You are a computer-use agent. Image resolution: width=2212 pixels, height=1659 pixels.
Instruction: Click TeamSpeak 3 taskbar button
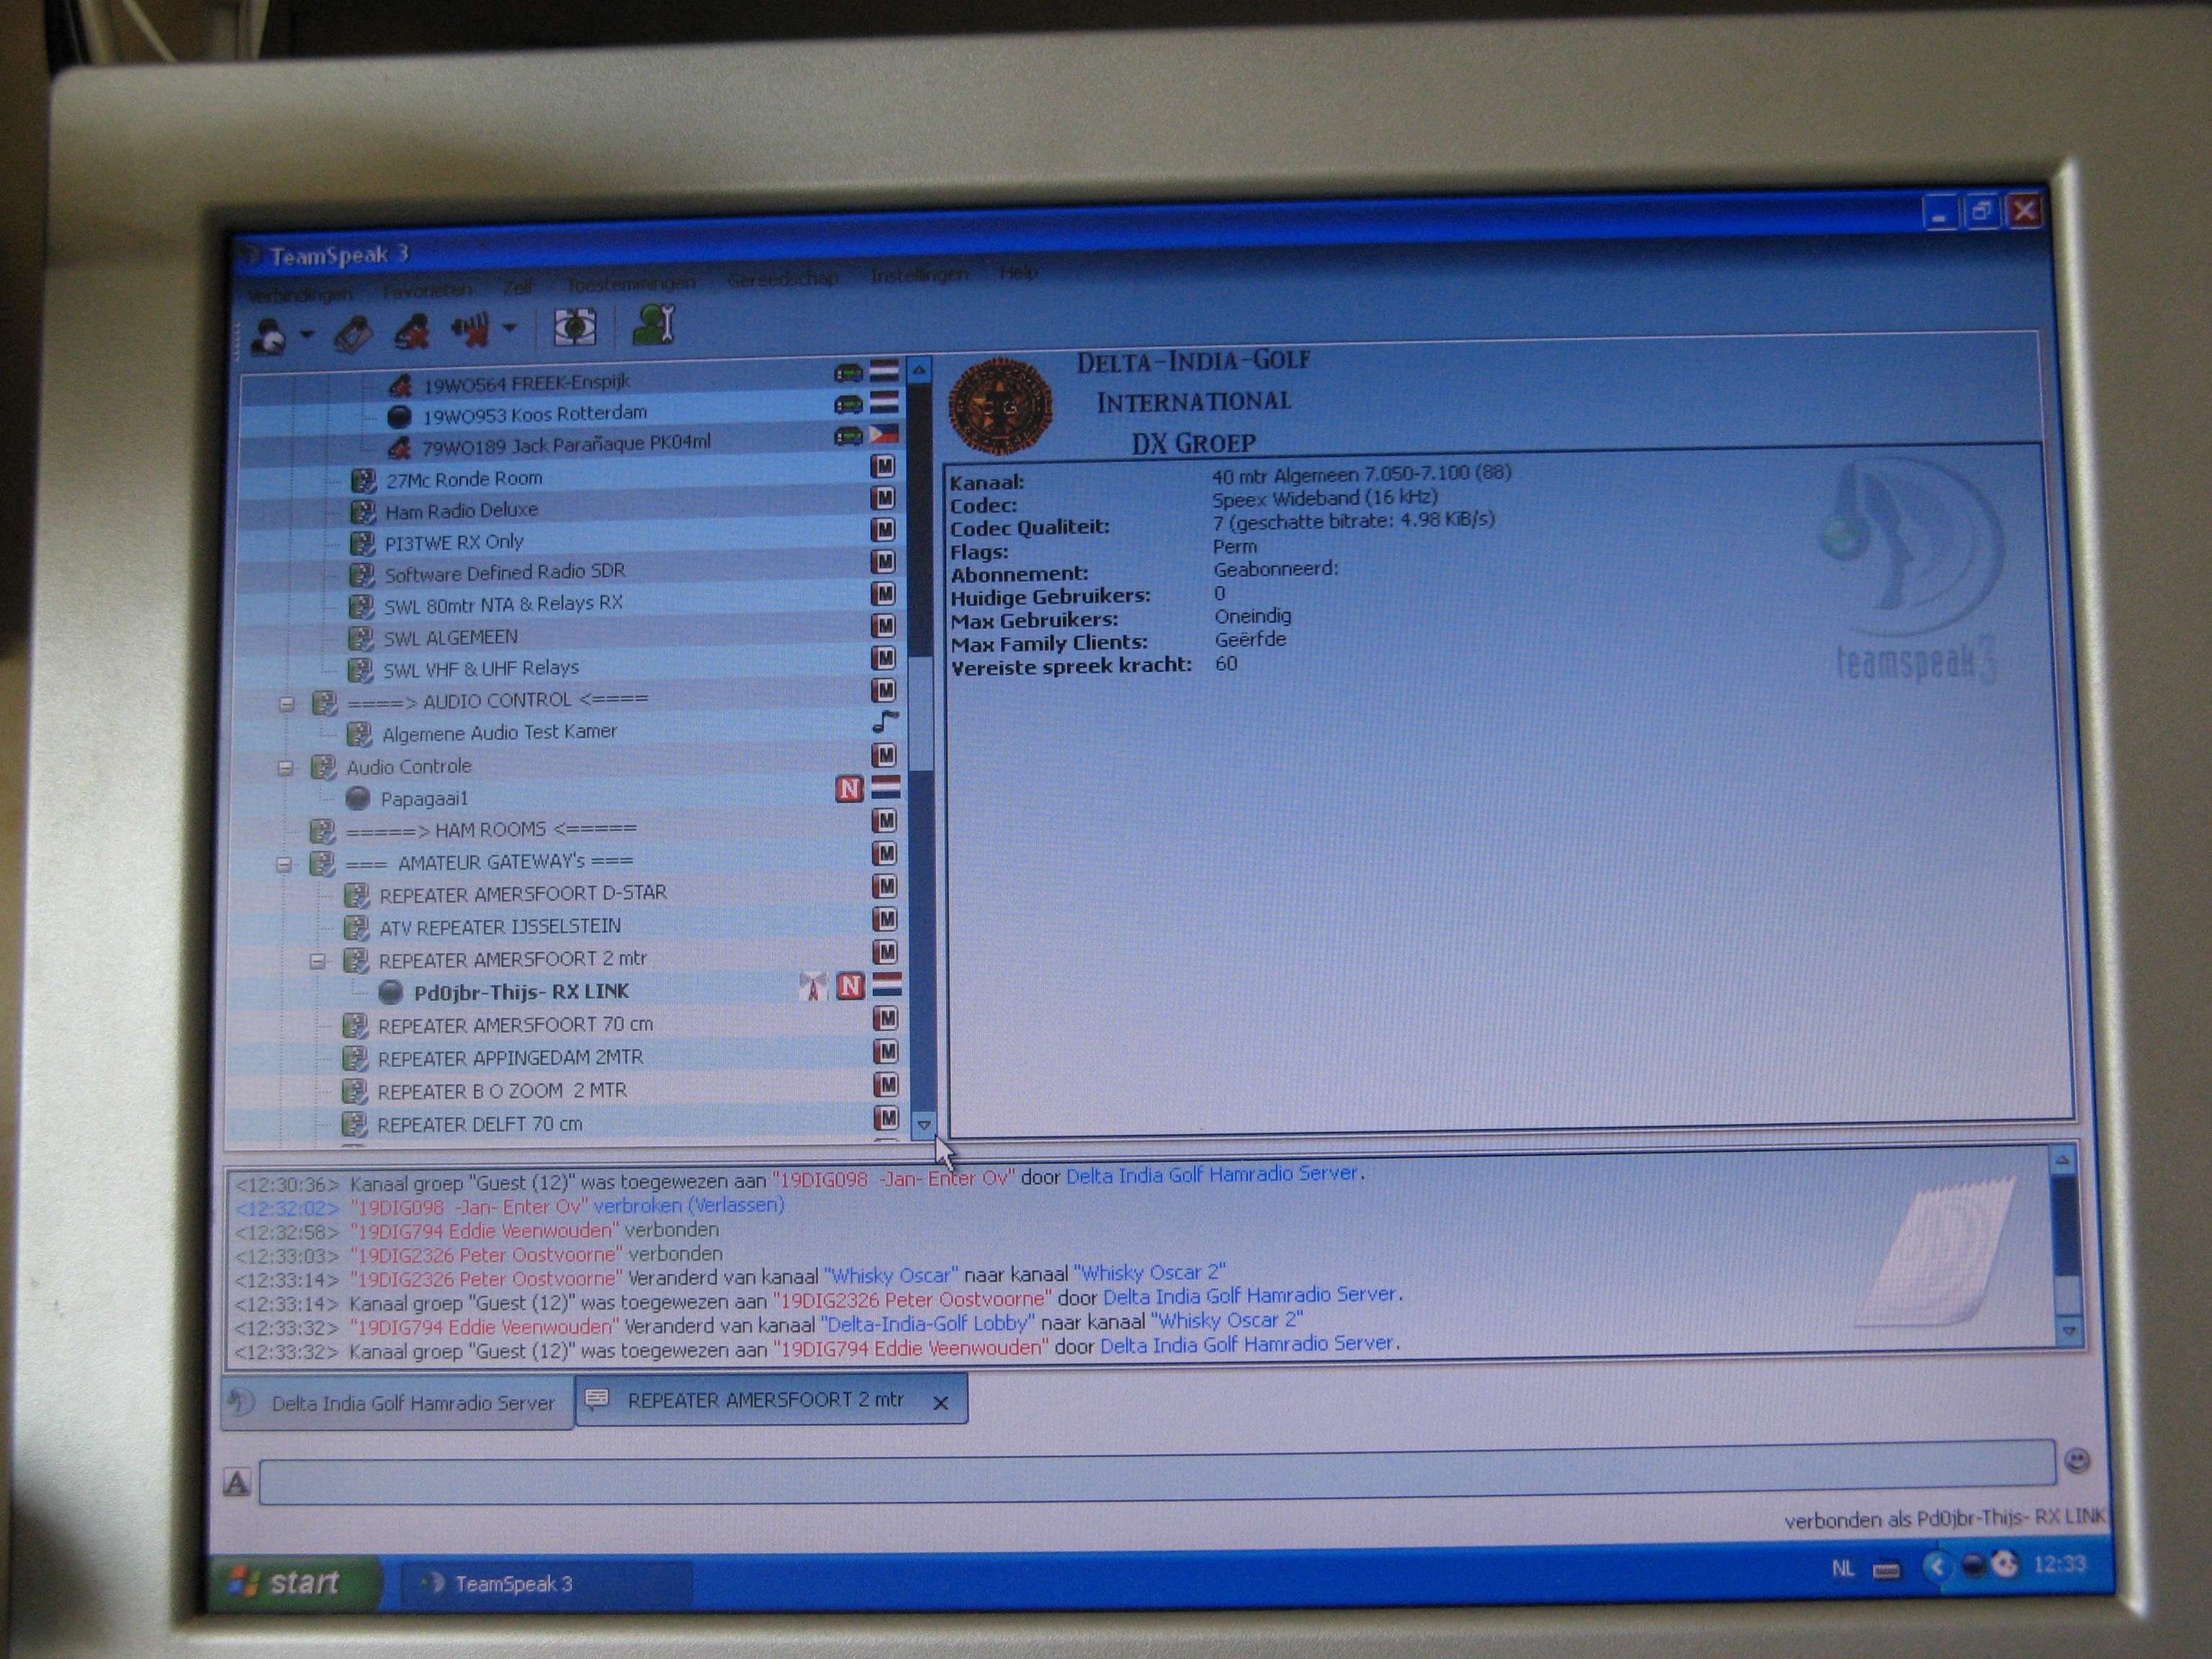coord(545,1584)
